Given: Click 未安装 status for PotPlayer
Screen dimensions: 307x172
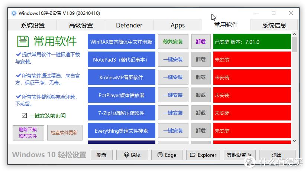Looking at the screenshot, I should pyautogui.click(x=252, y=95).
